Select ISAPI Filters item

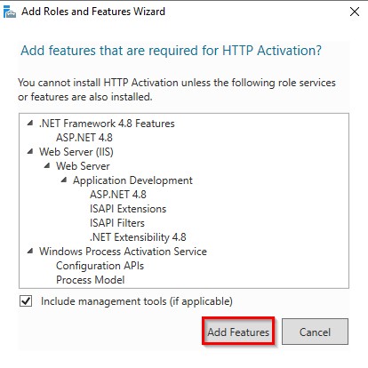click(117, 223)
